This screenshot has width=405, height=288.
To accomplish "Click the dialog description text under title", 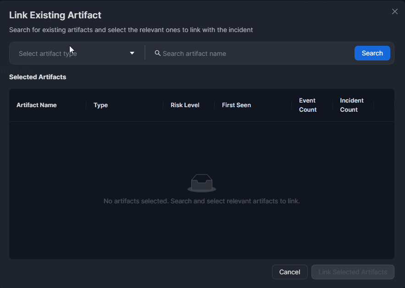I will click(131, 30).
